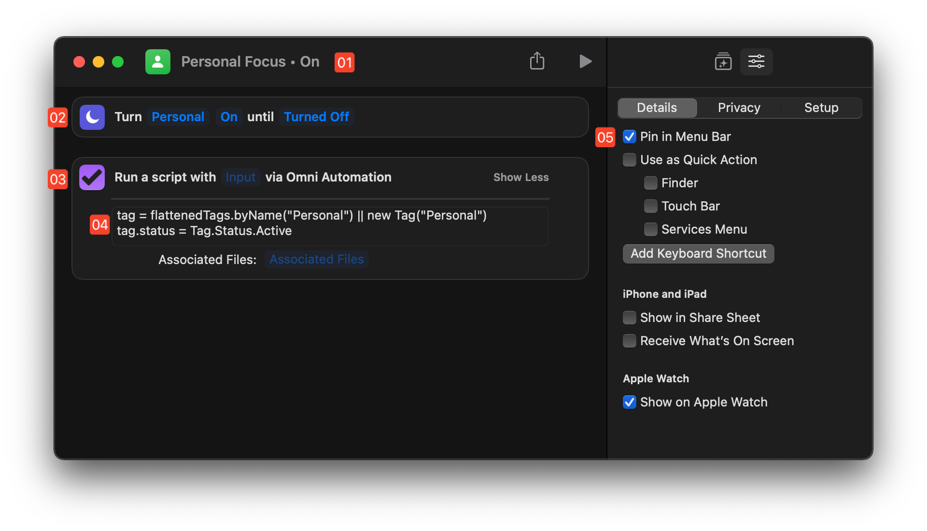The height and width of the screenshot is (531, 927).
Task: Select the Finder quick action option
Action: (x=649, y=183)
